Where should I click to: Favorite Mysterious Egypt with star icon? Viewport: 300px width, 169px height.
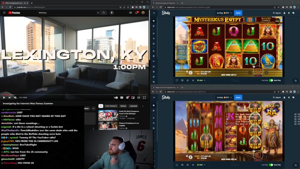coord(193,80)
